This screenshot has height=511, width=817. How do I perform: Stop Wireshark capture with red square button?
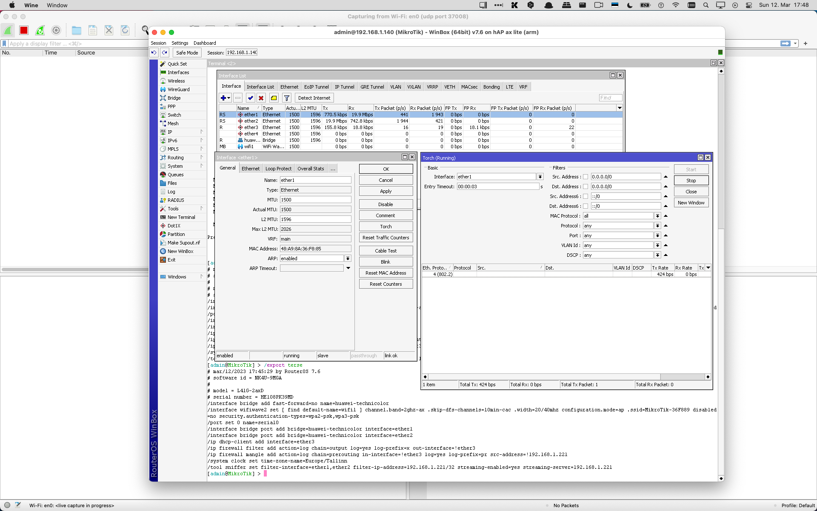tap(24, 30)
